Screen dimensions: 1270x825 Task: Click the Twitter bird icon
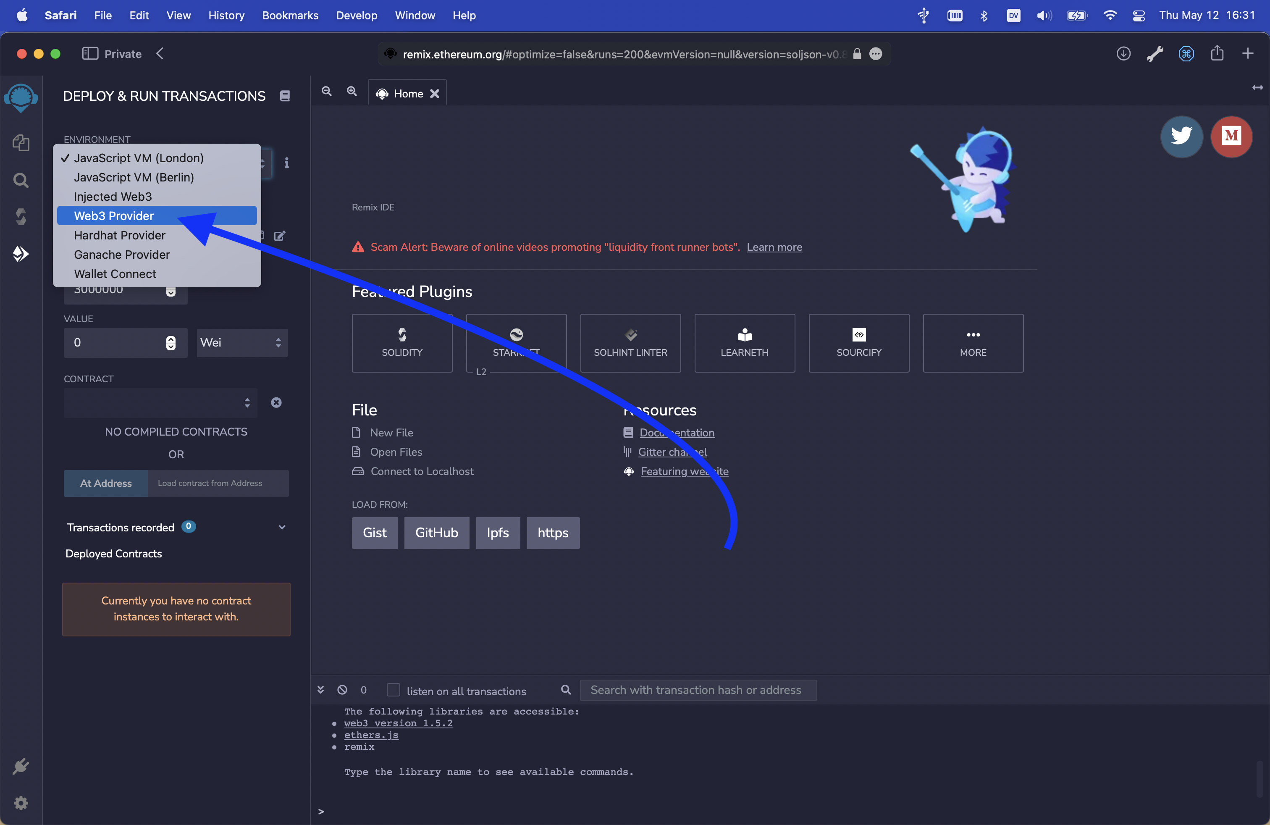tap(1181, 136)
